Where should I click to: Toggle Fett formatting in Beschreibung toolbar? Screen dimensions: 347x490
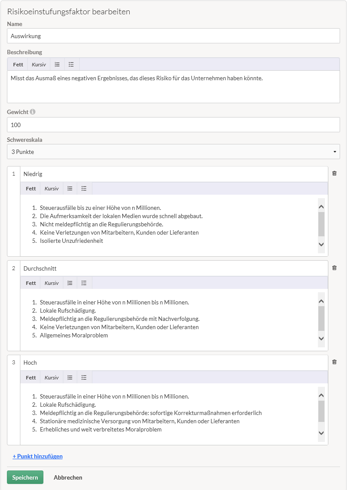18,64
